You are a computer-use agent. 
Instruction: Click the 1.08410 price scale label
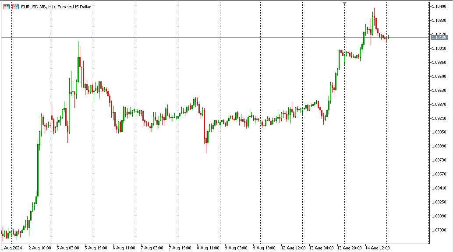pyautogui.click(x=439, y=188)
